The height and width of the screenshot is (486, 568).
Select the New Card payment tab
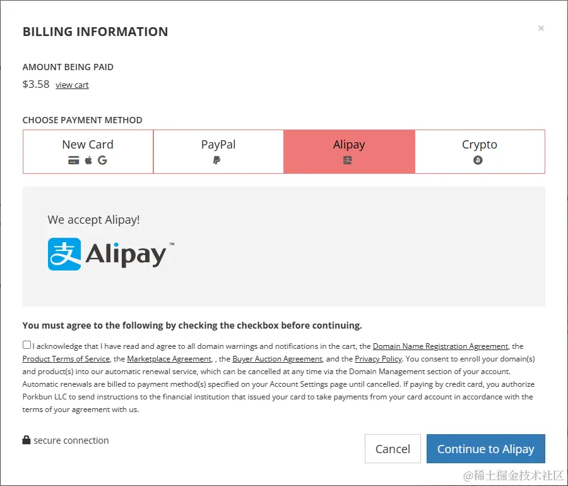[x=88, y=152]
